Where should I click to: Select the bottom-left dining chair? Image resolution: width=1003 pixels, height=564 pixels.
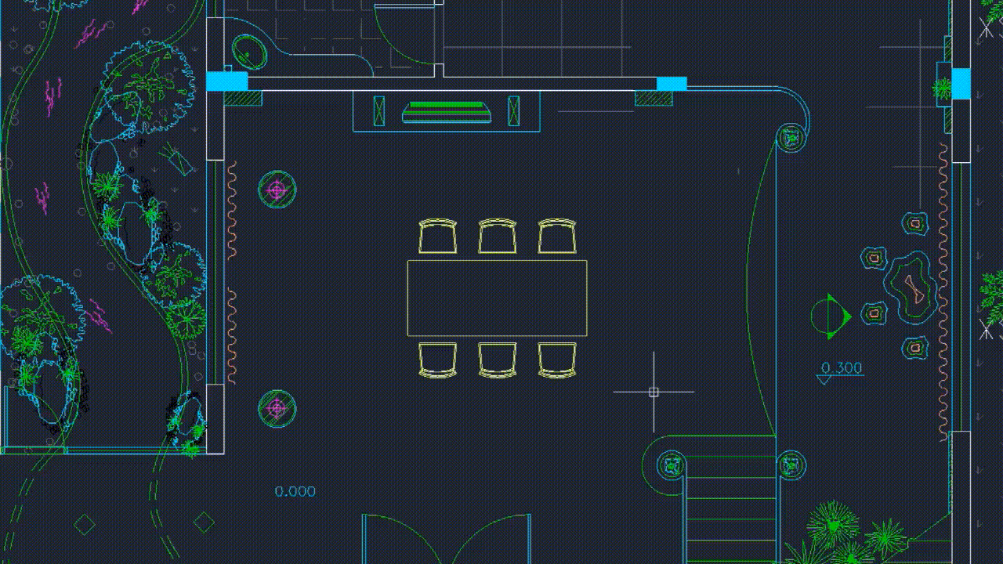pos(437,360)
